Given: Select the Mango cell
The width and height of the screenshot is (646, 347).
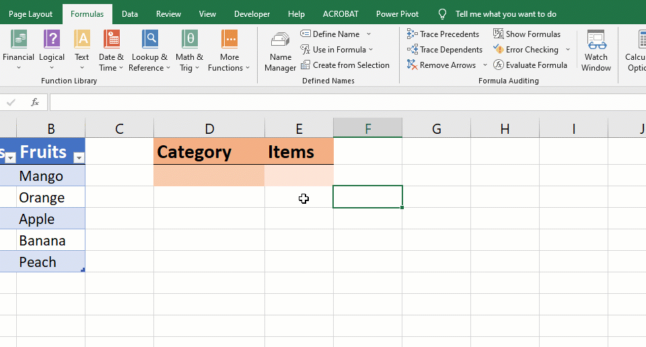Looking at the screenshot, I should tap(50, 176).
